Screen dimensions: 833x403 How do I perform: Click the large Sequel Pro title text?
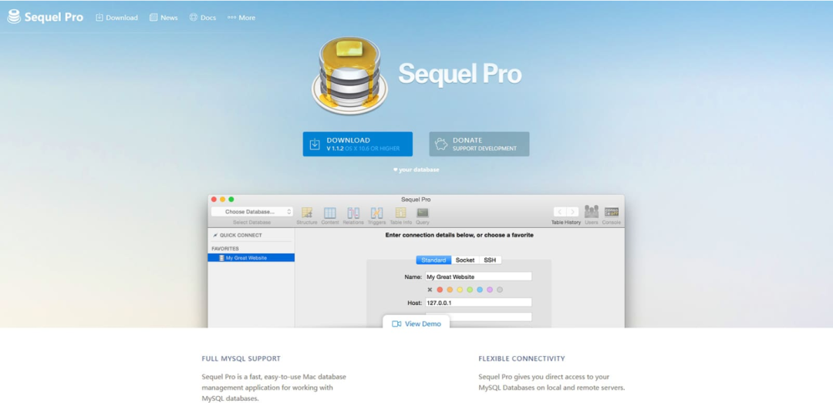click(x=460, y=75)
